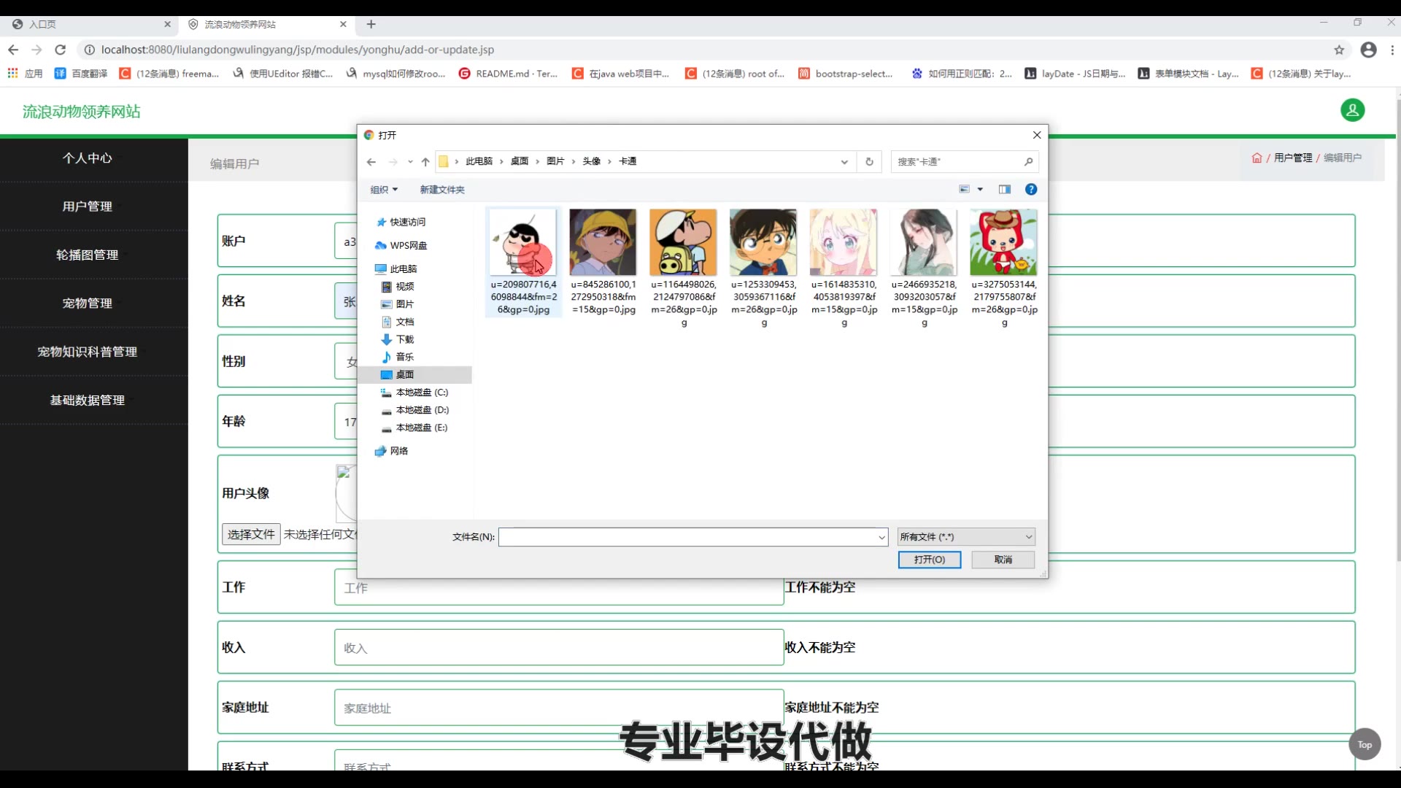Open the 组织 dropdown menu
This screenshot has height=788, width=1401.
(384, 190)
